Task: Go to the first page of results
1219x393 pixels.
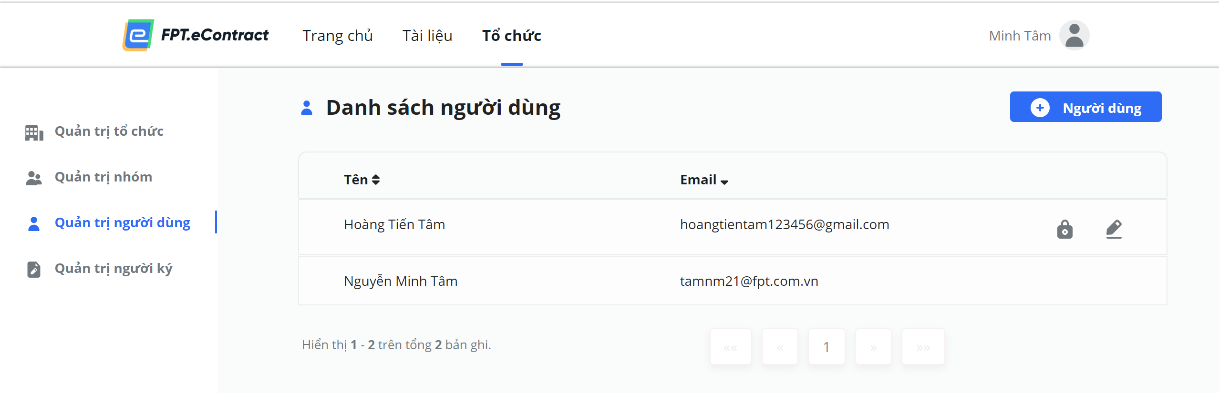Action: [x=730, y=347]
